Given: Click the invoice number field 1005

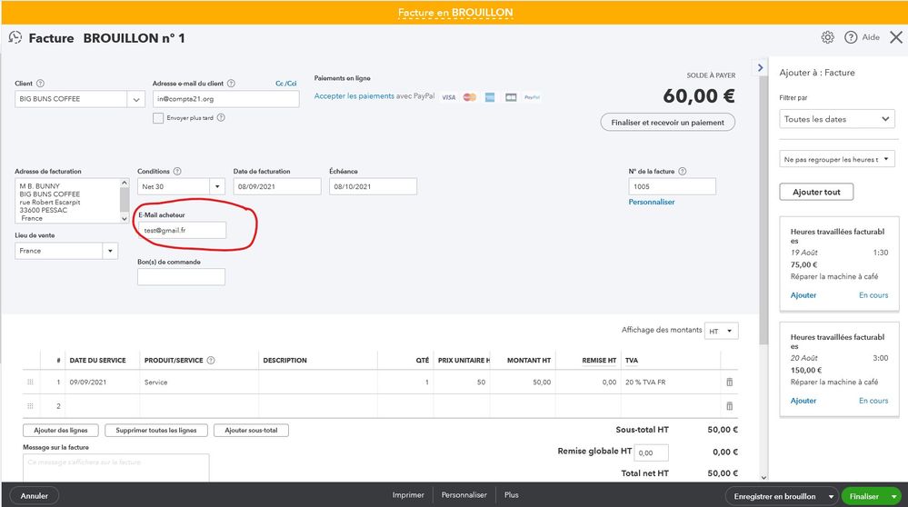Looking at the screenshot, I should click(x=672, y=186).
